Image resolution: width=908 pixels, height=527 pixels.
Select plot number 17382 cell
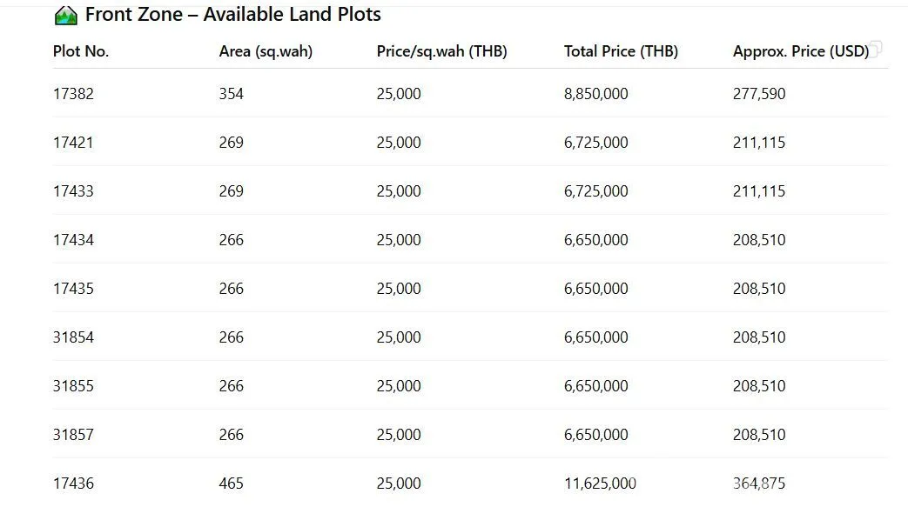tap(73, 94)
